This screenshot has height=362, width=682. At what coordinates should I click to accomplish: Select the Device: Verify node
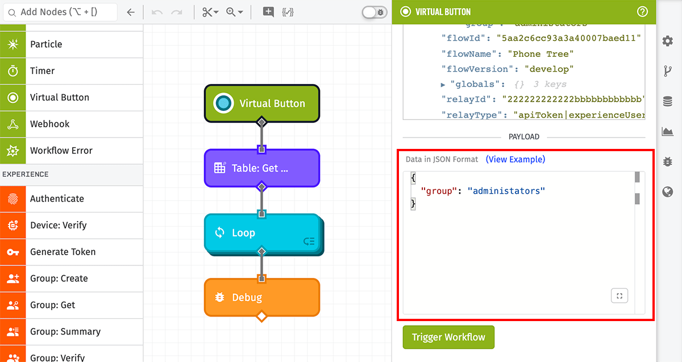coord(71,226)
